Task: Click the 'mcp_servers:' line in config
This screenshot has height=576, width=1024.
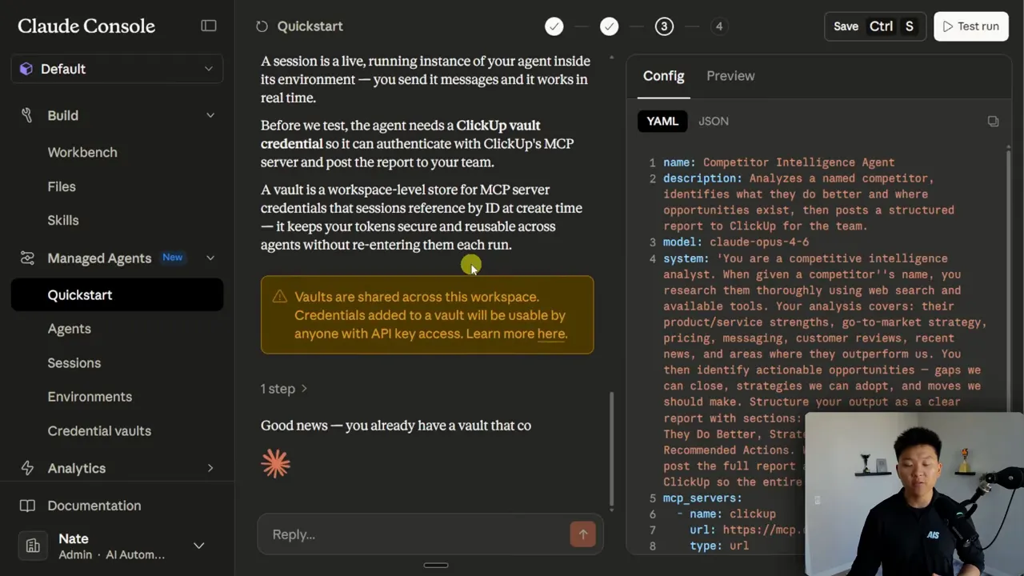Action: pyautogui.click(x=702, y=498)
